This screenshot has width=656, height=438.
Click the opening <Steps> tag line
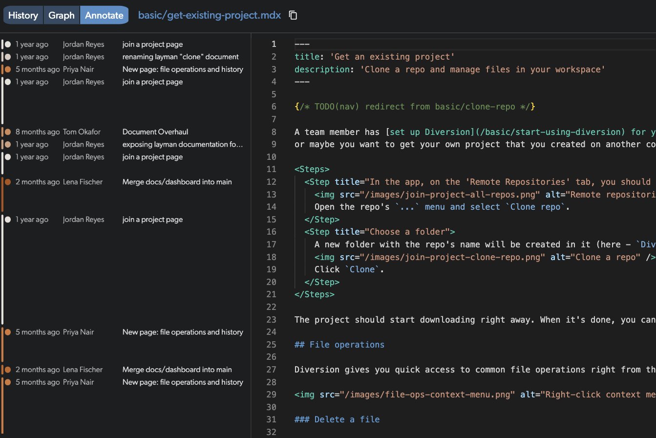coord(312,169)
